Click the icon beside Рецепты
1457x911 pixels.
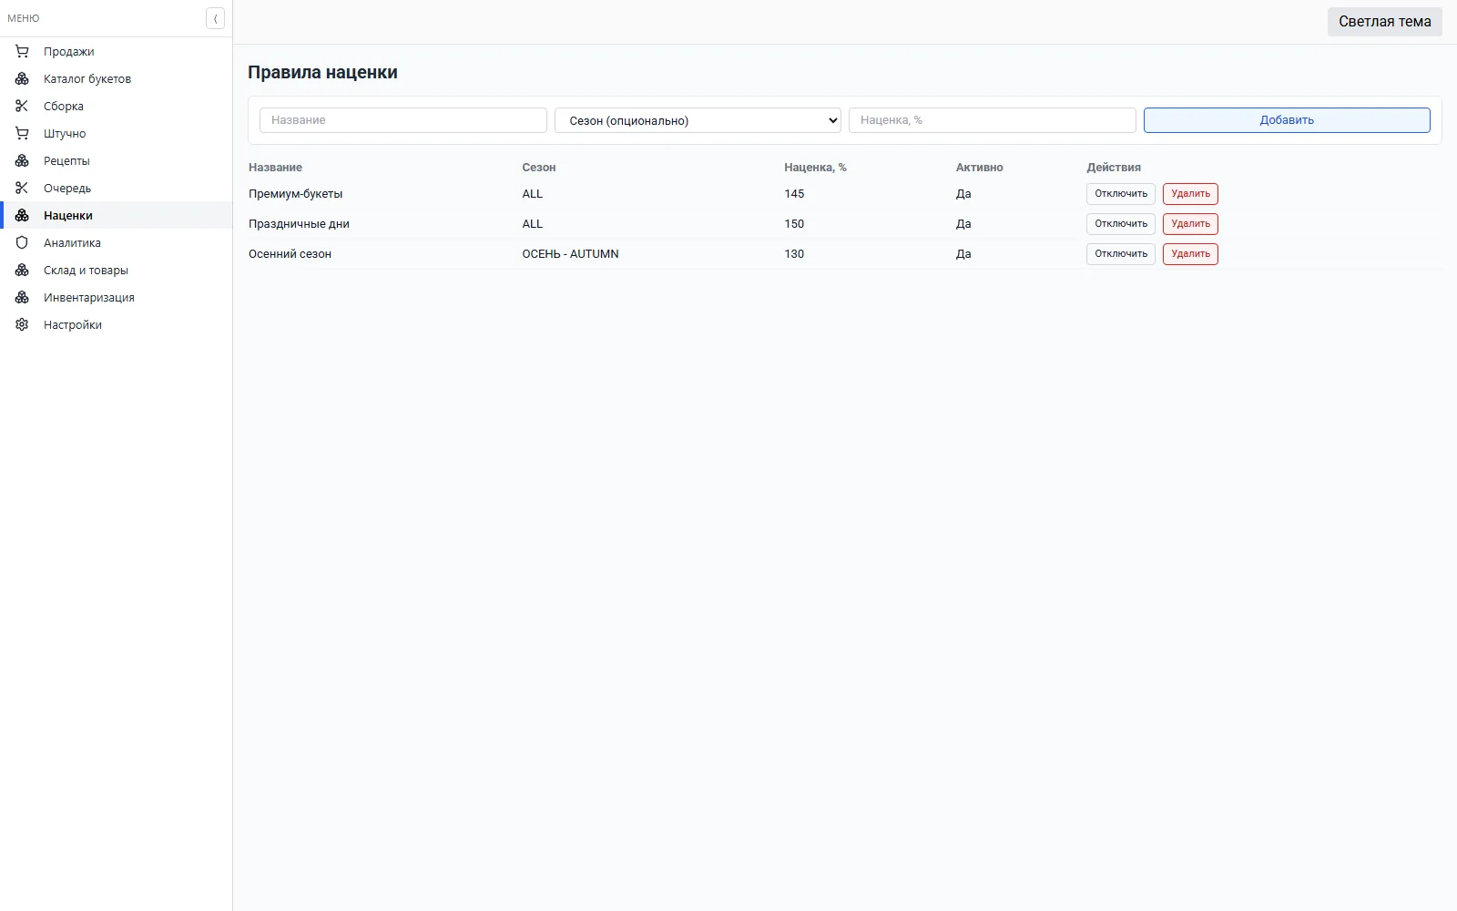pyautogui.click(x=22, y=160)
